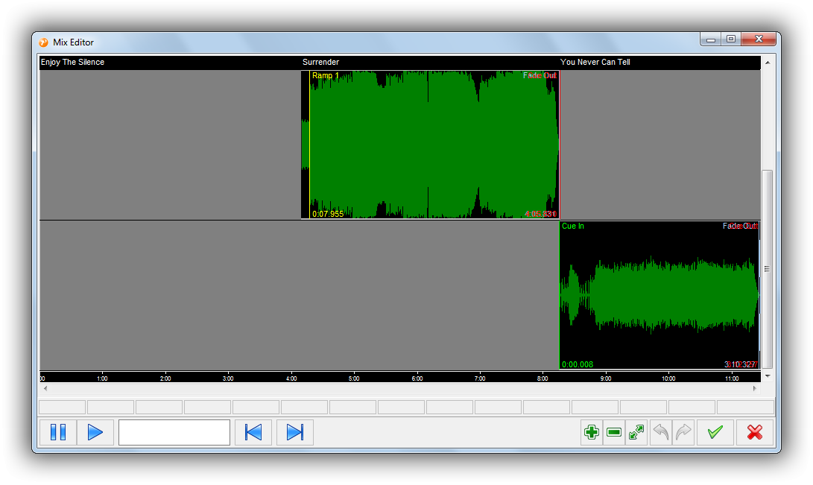Click the Mix Editor app icon in title bar
Viewport: 813px width, 485px height.
[x=43, y=42]
